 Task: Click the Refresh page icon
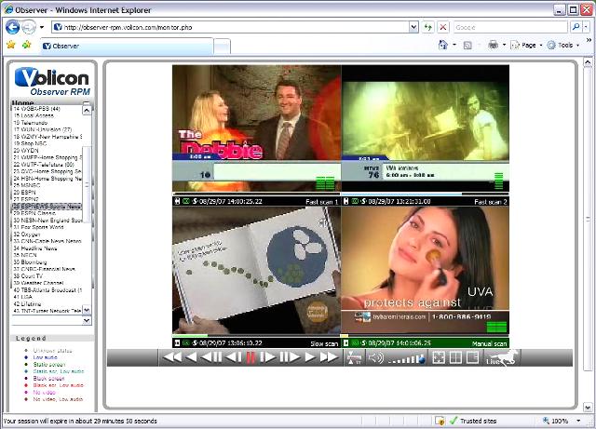point(428,27)
